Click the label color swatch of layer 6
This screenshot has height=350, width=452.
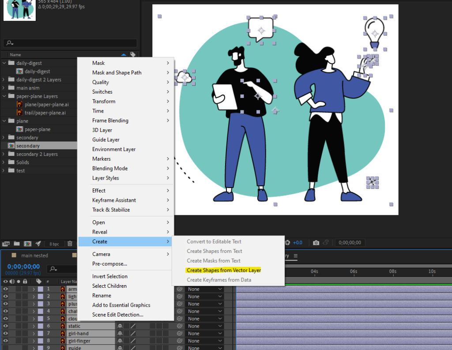point(41,326)
